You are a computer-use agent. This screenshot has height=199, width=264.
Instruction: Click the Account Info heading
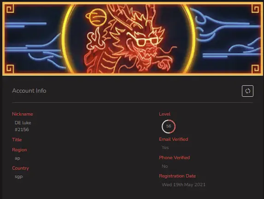[x=29, y=91]
